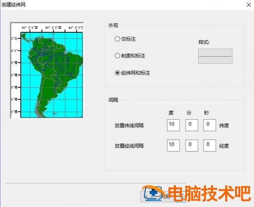Close the 创建经纬网 dialog
The width and height of the screenshot is (254, 207).
click(248, 5)
